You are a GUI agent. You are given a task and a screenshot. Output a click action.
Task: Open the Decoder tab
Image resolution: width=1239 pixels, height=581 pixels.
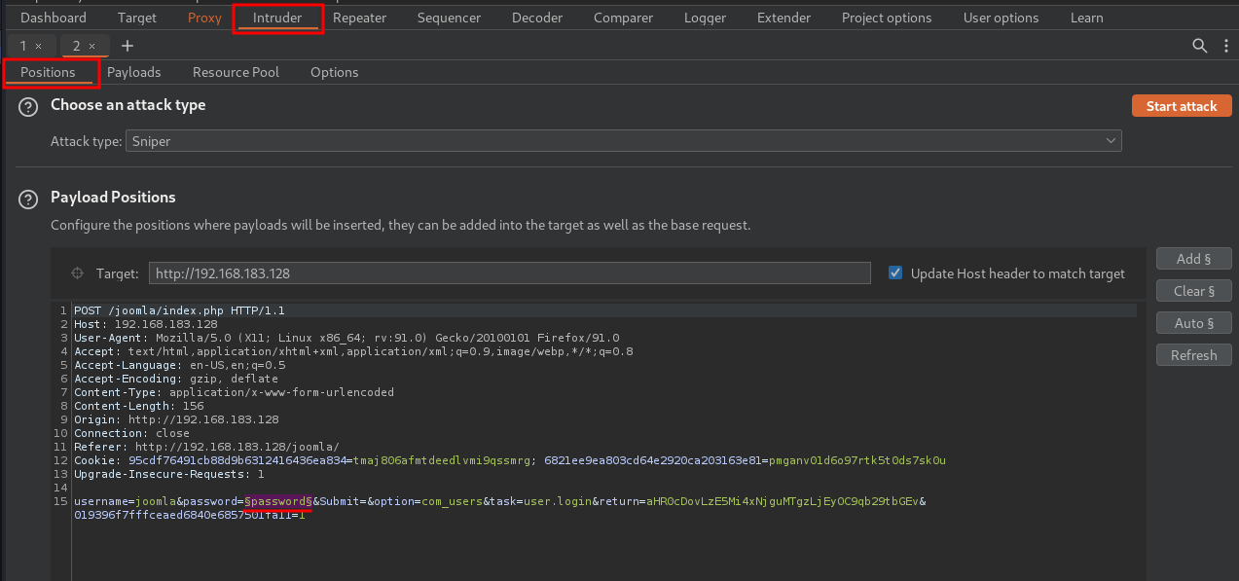[x=537, y=18]
